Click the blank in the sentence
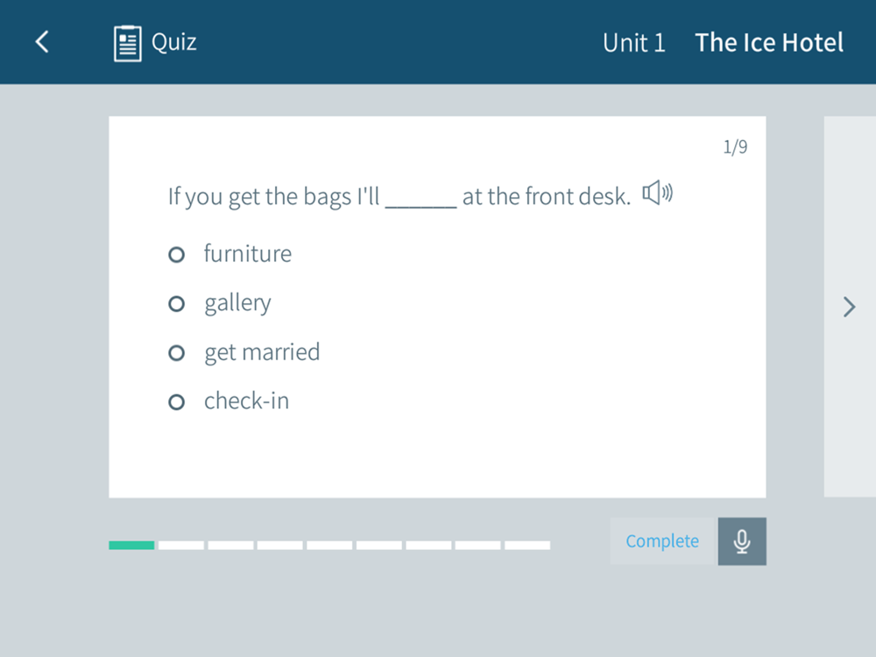Viewport: 876px width, 657px height. (x=420, y=199)
